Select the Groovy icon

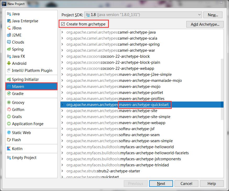[9, 102]
